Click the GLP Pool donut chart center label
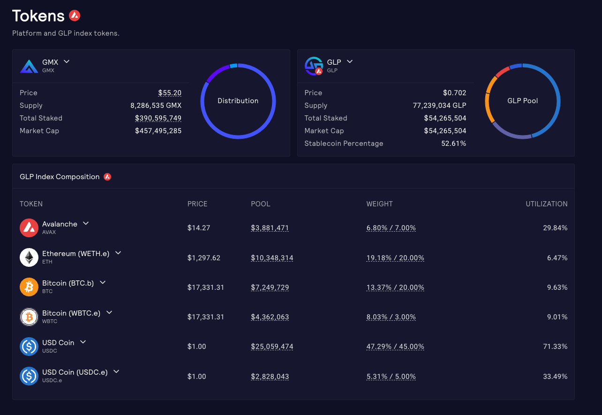This screenshot has height=415, width=602. (523, 101)
